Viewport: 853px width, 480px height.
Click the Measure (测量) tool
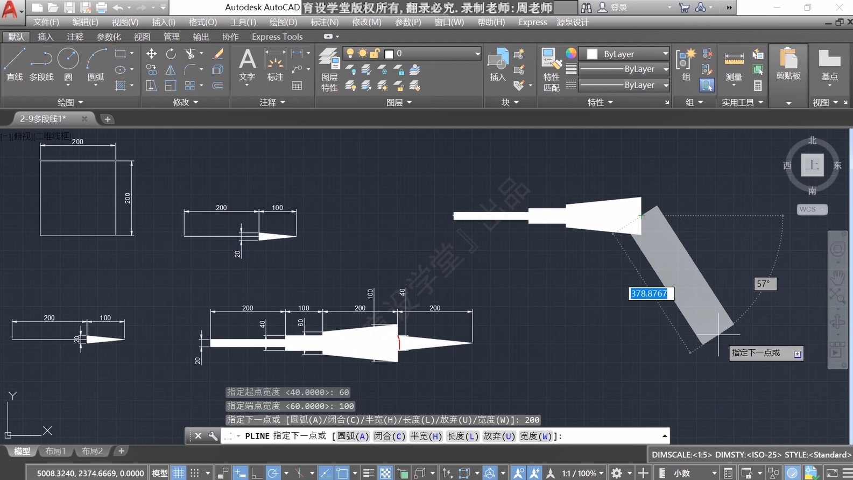click(x=734, y=66)
